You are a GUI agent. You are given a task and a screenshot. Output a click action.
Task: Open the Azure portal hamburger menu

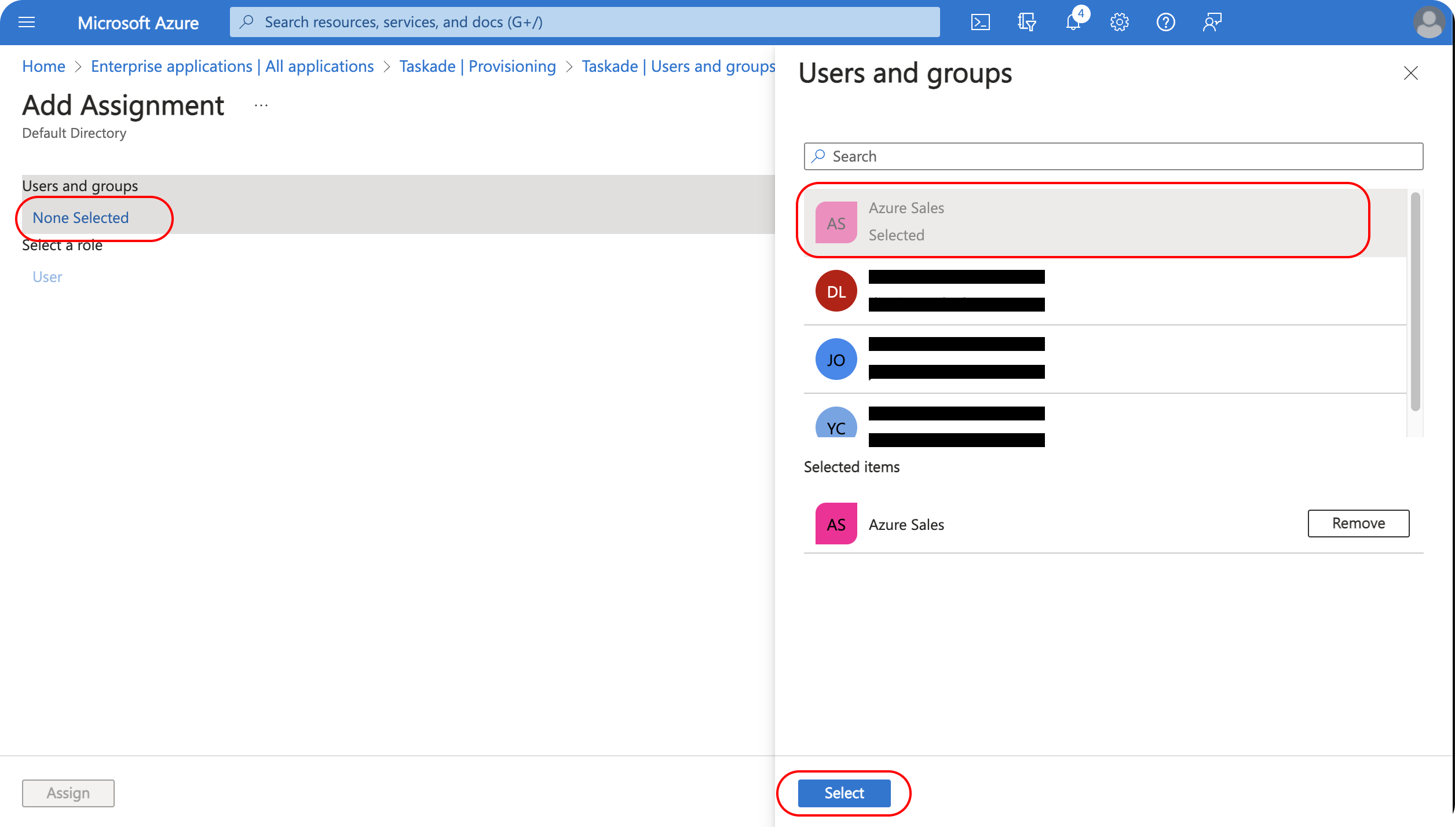click(27, 23)
